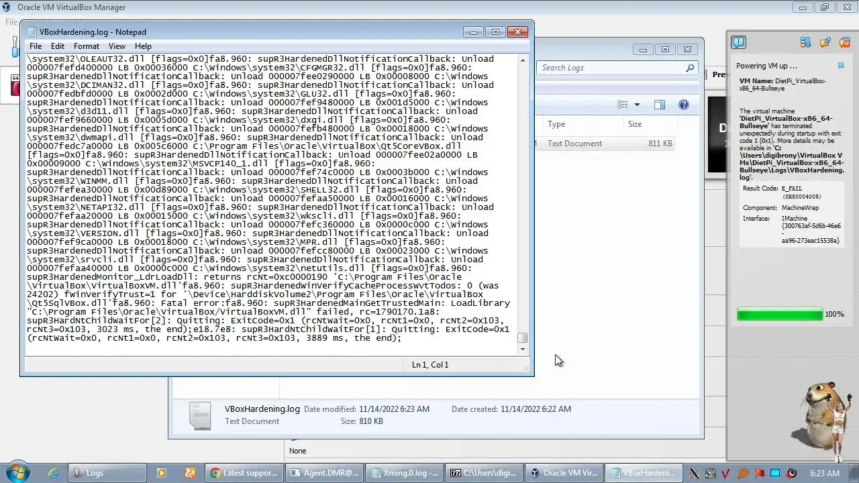Click the Powering VM up progress bar
This screenshot has height=483, width=859.
pos(779,315)
